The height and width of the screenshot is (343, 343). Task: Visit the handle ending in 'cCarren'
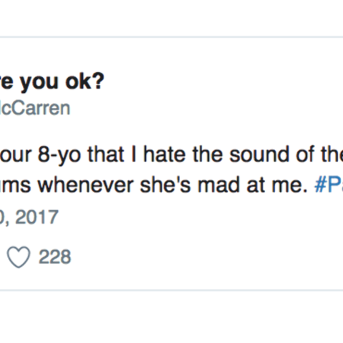click(x=35, y=109)
